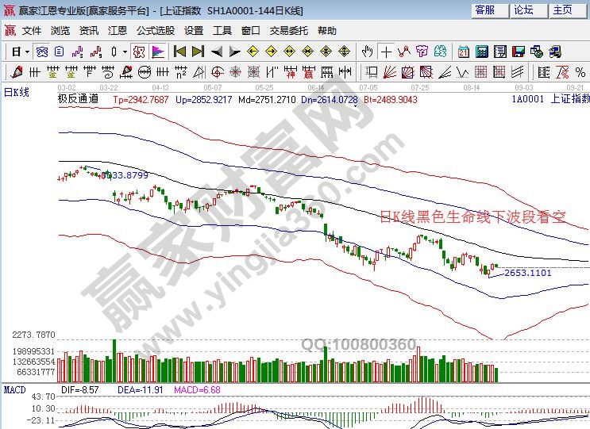This screenshot has width=590, height=429.
Task: Select the hand pan tool
Action: tap(367, 52)
